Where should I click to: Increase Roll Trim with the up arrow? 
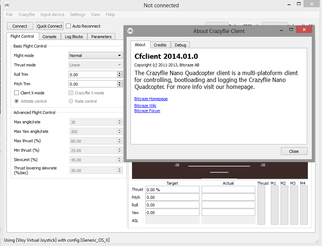point(120,73)
